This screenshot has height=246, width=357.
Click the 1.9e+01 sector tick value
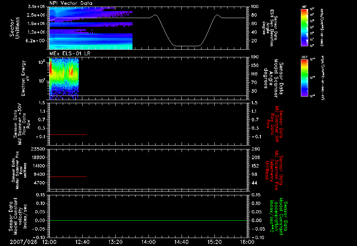click(36, 24)
